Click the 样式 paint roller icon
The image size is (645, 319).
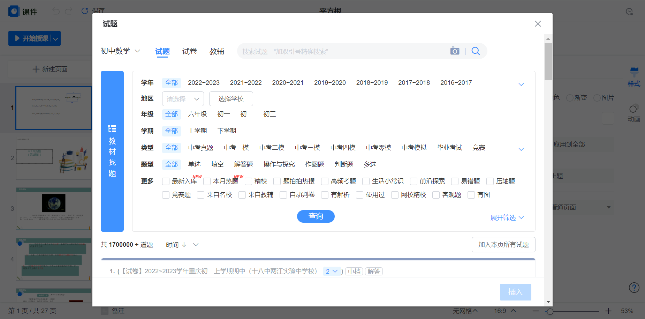634,72
